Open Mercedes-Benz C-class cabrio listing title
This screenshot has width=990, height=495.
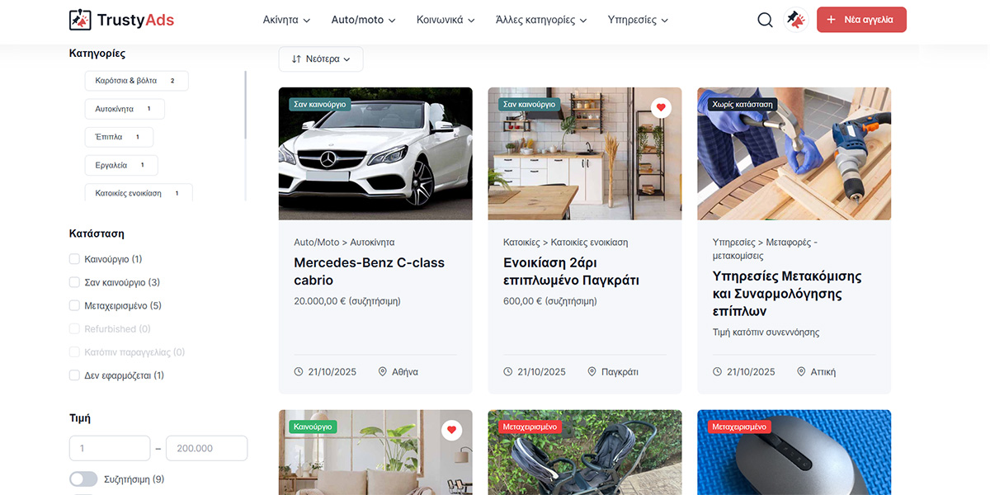369,271
